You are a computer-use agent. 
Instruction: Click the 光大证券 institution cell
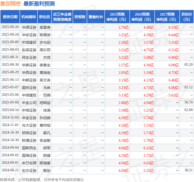29,125
